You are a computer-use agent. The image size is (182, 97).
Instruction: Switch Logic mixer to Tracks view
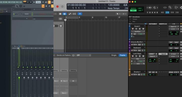[123, 55]
